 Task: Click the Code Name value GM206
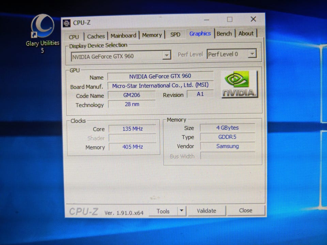(131, 95)
